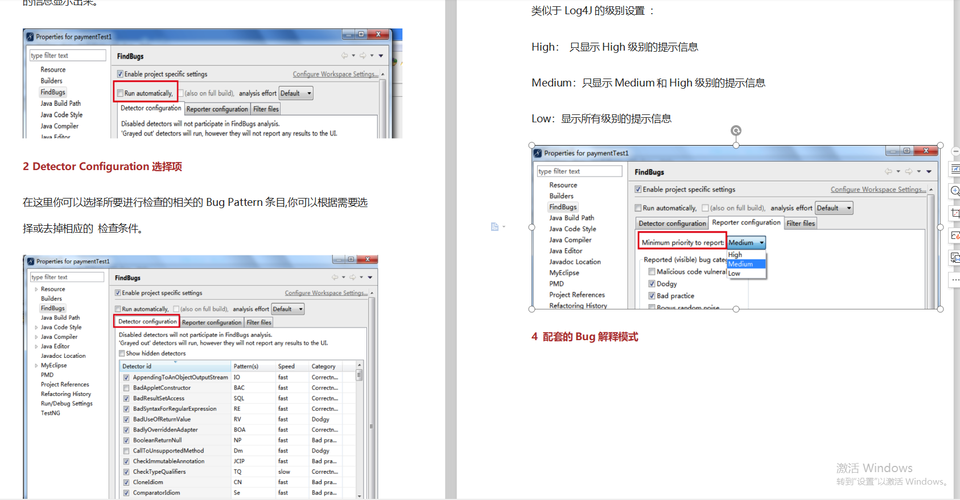This screenshot has height=500, width=960.
Task: Click the Speed column header
Action: coord(292,366)
